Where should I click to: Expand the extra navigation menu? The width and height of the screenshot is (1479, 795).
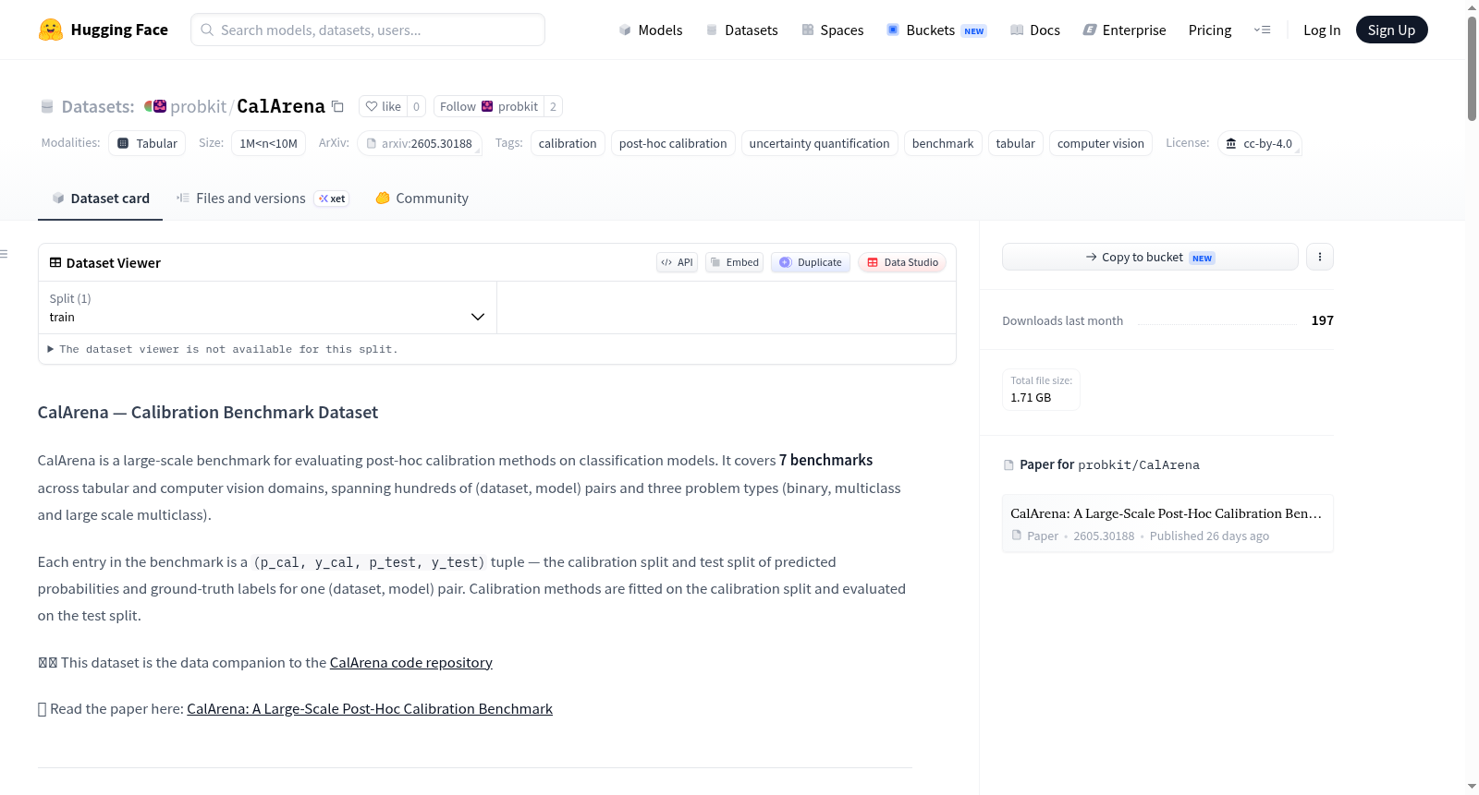tap(1262, 30)
